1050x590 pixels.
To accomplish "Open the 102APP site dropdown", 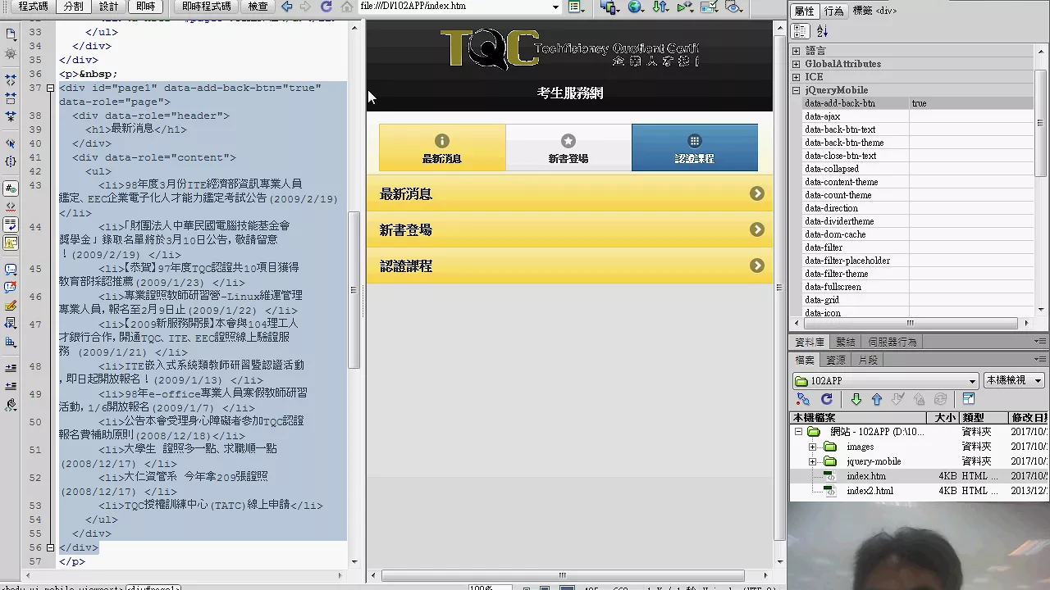I will [886, 381].
